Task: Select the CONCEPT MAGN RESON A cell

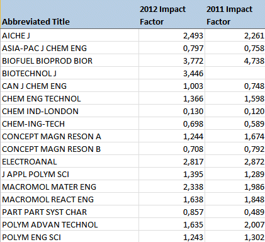Action: click(x=69, y=136)
